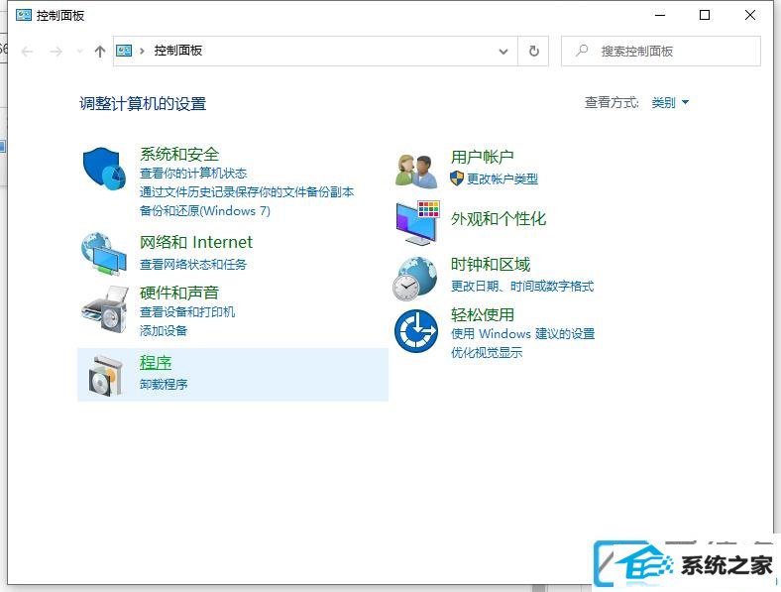
Task: Go up one level with up arrow
Action: click(100, 52)
